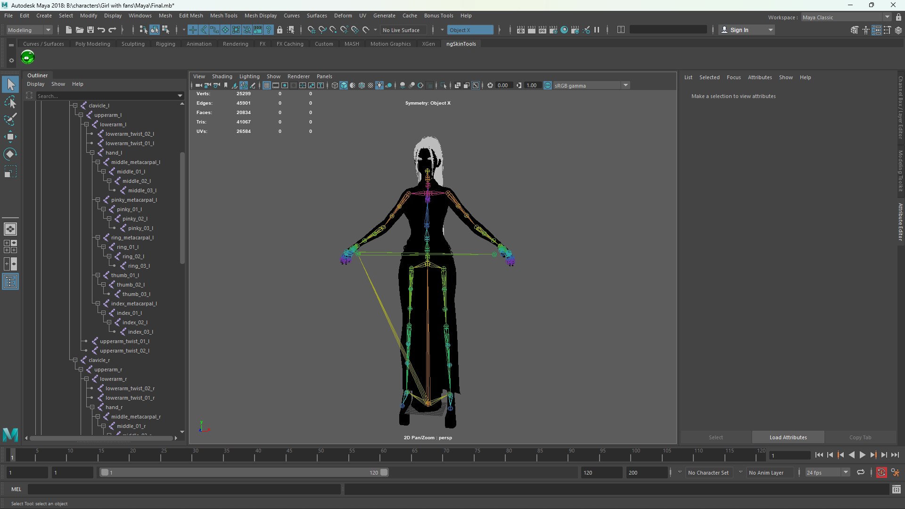Click the New Scene icon

click(68, 30)
